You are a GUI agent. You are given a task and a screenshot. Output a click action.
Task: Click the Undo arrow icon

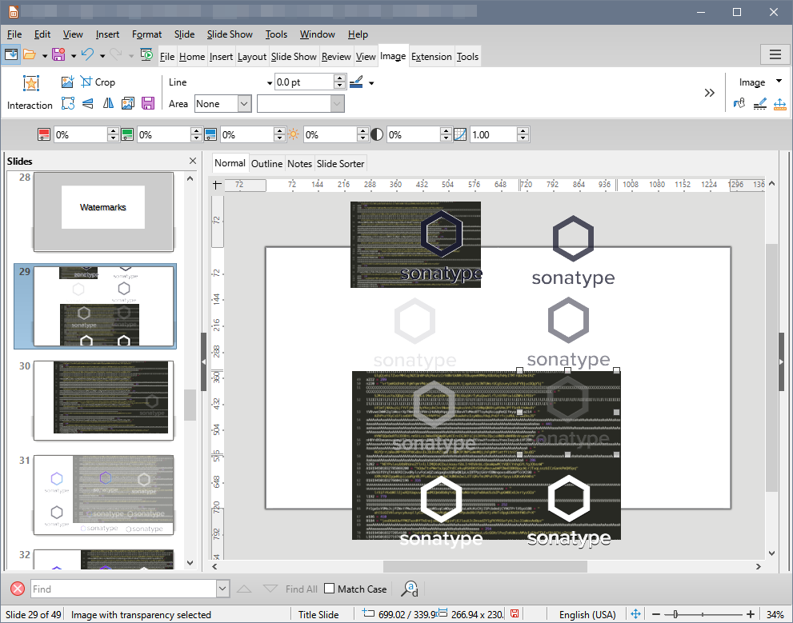point(87,55)
